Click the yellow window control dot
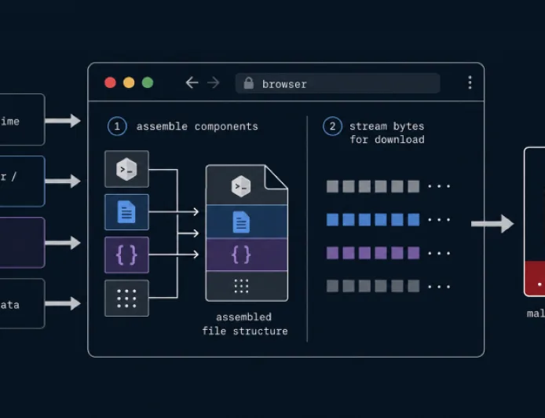 (x=129, y=82)
